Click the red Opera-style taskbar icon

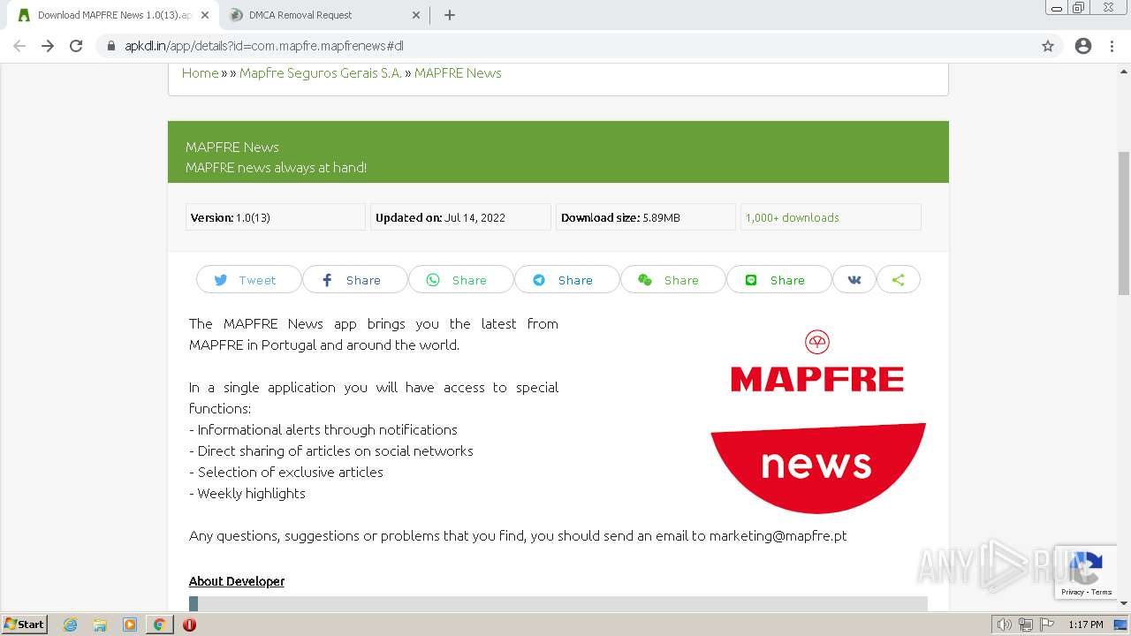point(189,625)
